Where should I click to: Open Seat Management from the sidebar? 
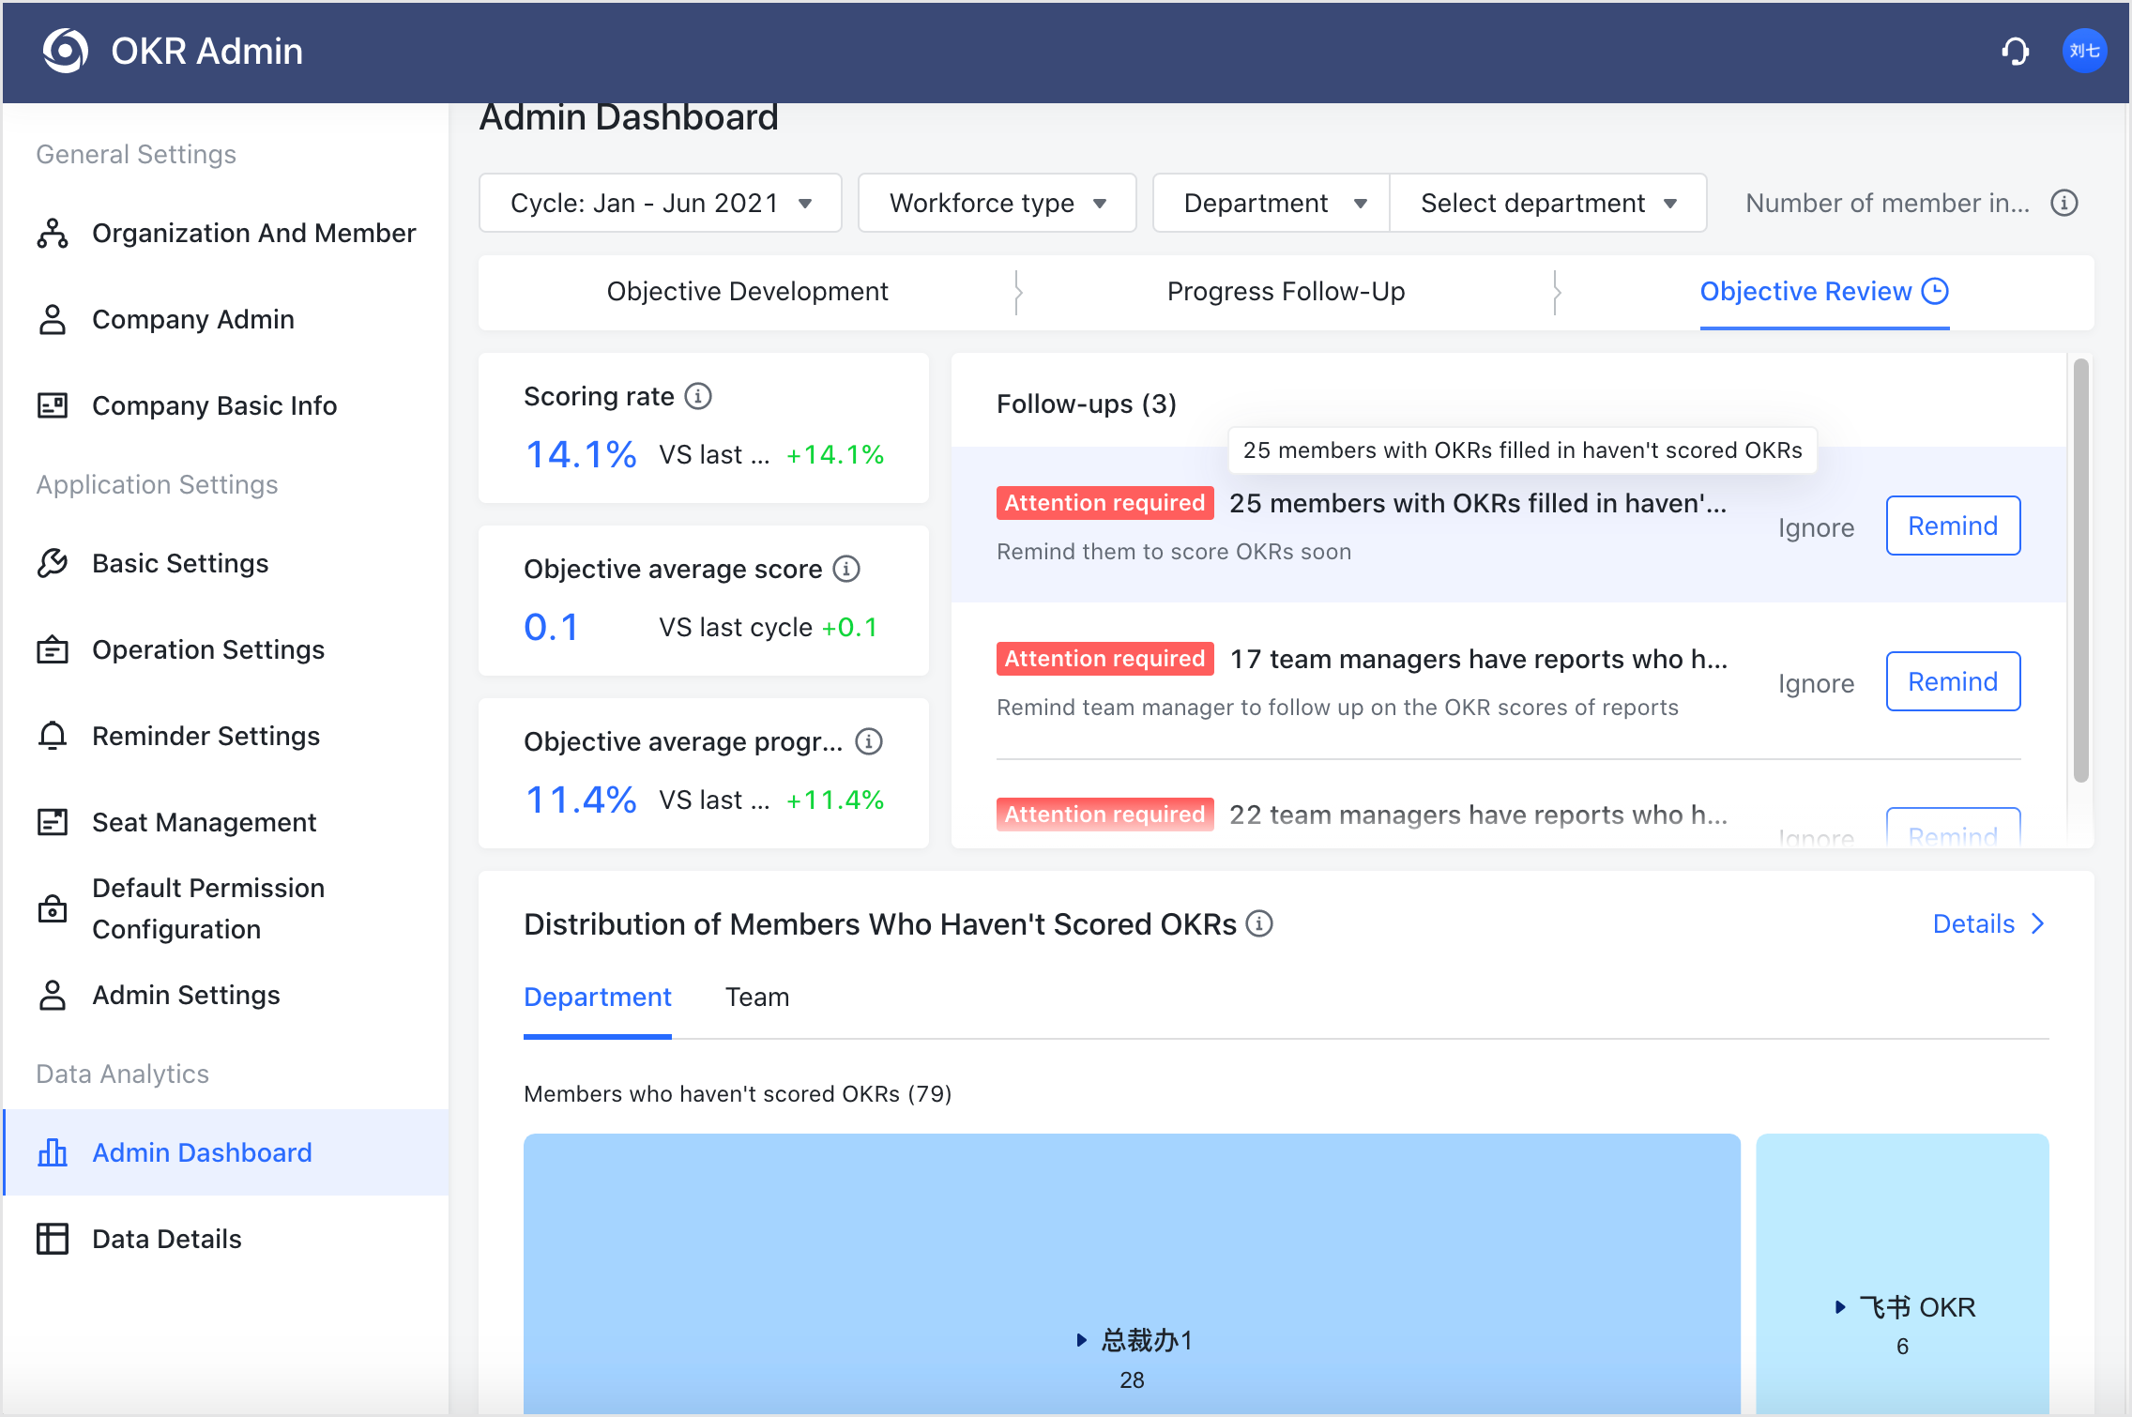[x=203, y=821]
